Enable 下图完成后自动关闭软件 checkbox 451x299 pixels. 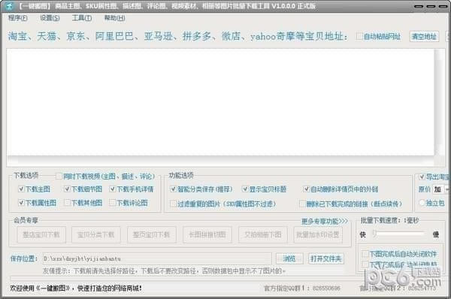click(x=365, y=254)
